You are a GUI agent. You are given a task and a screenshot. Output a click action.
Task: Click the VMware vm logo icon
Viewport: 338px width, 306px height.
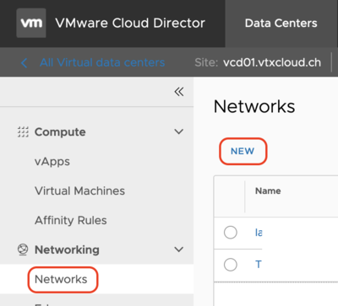click(31, 23)
